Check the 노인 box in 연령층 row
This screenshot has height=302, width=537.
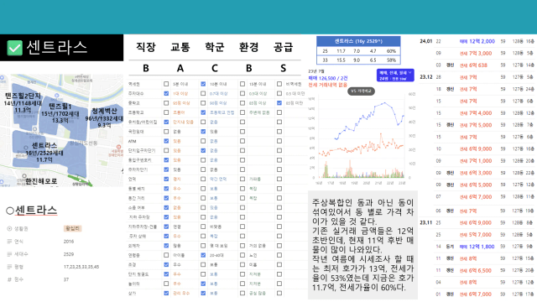pos(242,255)
